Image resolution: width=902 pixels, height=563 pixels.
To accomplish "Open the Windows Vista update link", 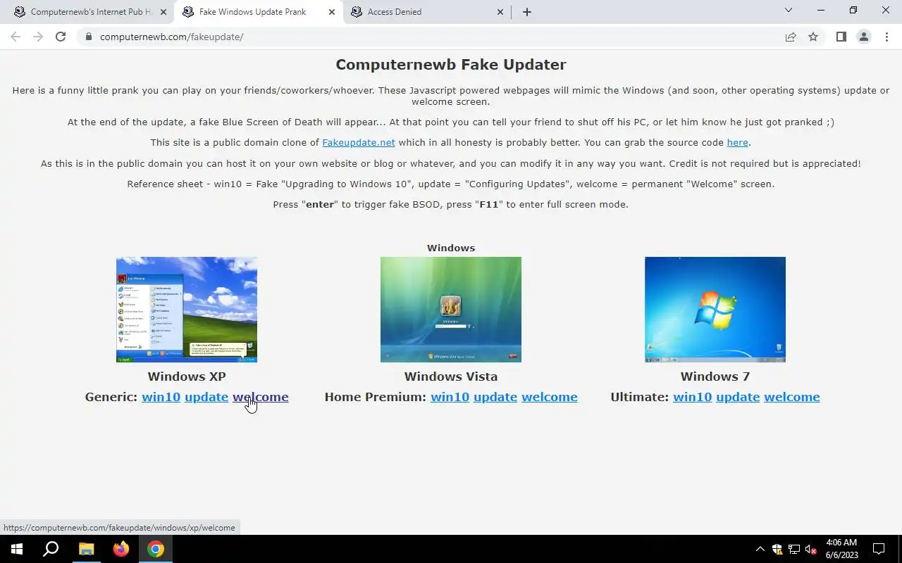I will pyautogui.click(x=495, y=397).
